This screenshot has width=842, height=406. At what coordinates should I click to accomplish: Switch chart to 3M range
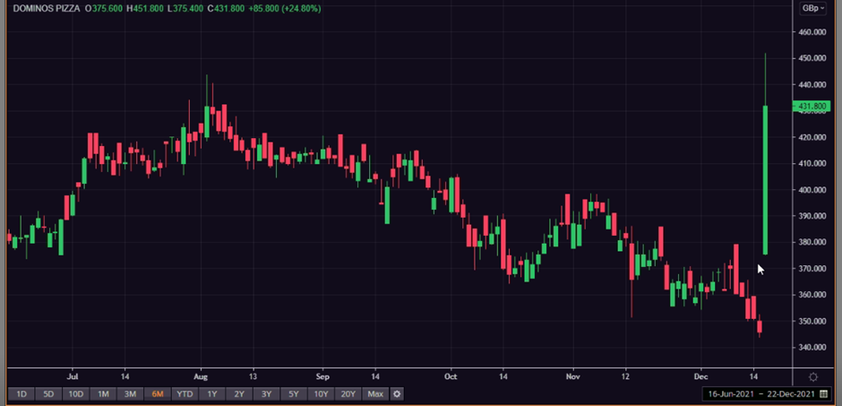[x=130, y=394]
